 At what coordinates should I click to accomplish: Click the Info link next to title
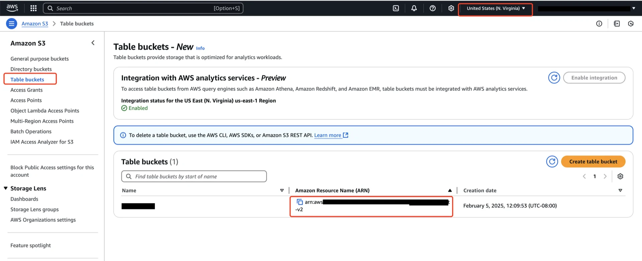[x=200, y=48]
